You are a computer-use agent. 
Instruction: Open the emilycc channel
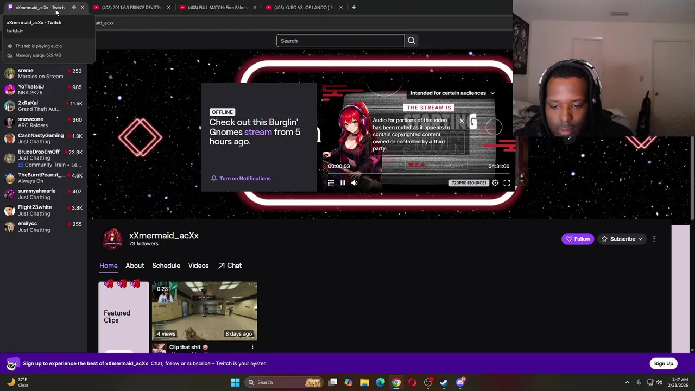(x=43, y=226)
